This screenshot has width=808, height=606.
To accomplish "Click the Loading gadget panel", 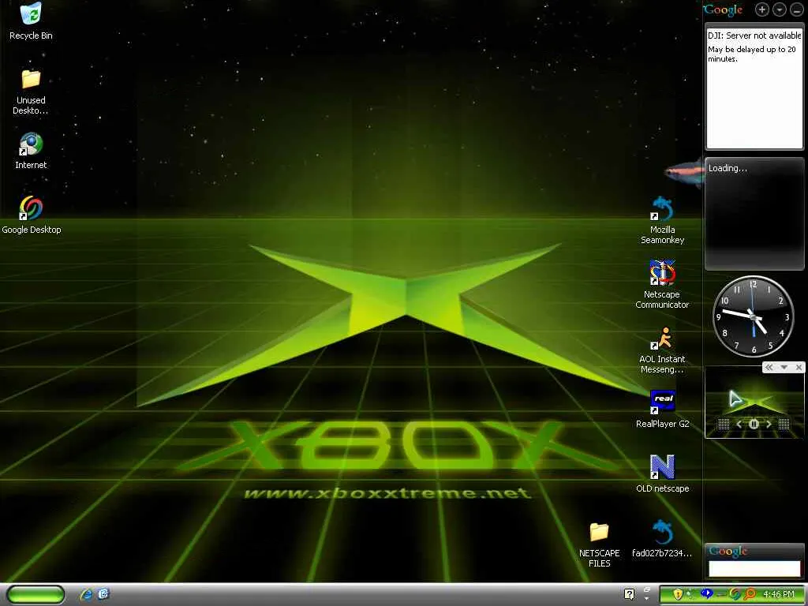I will pos(754,213).
